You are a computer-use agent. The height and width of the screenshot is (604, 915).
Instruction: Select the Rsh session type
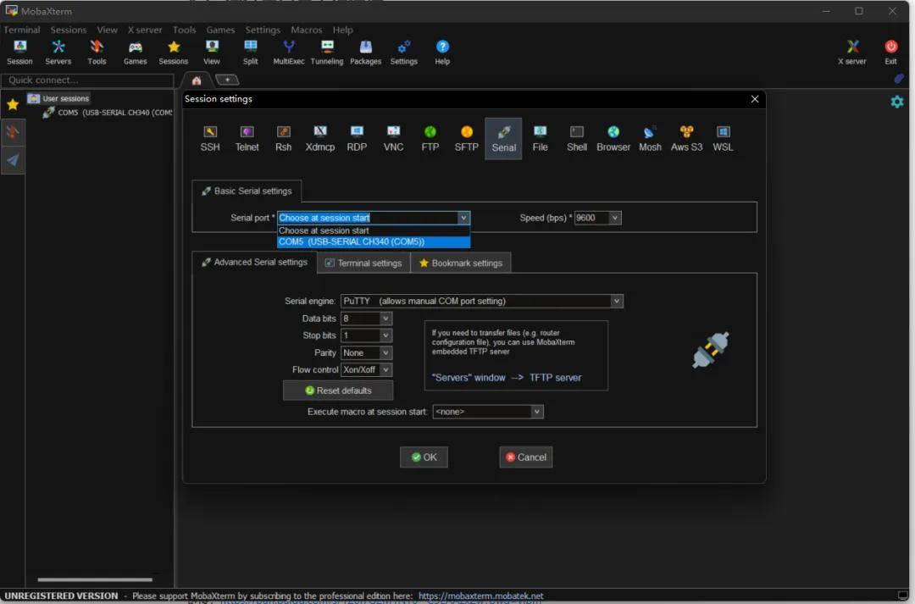283,138
